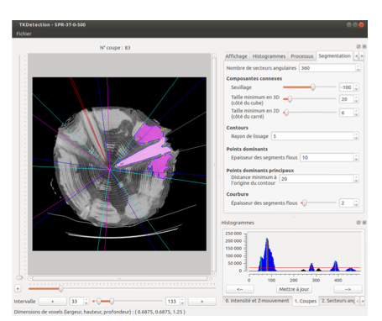This screenshot has width=382, height=321.
Task: Click the Seuillage value box showing -100
Action: [347, 87]
